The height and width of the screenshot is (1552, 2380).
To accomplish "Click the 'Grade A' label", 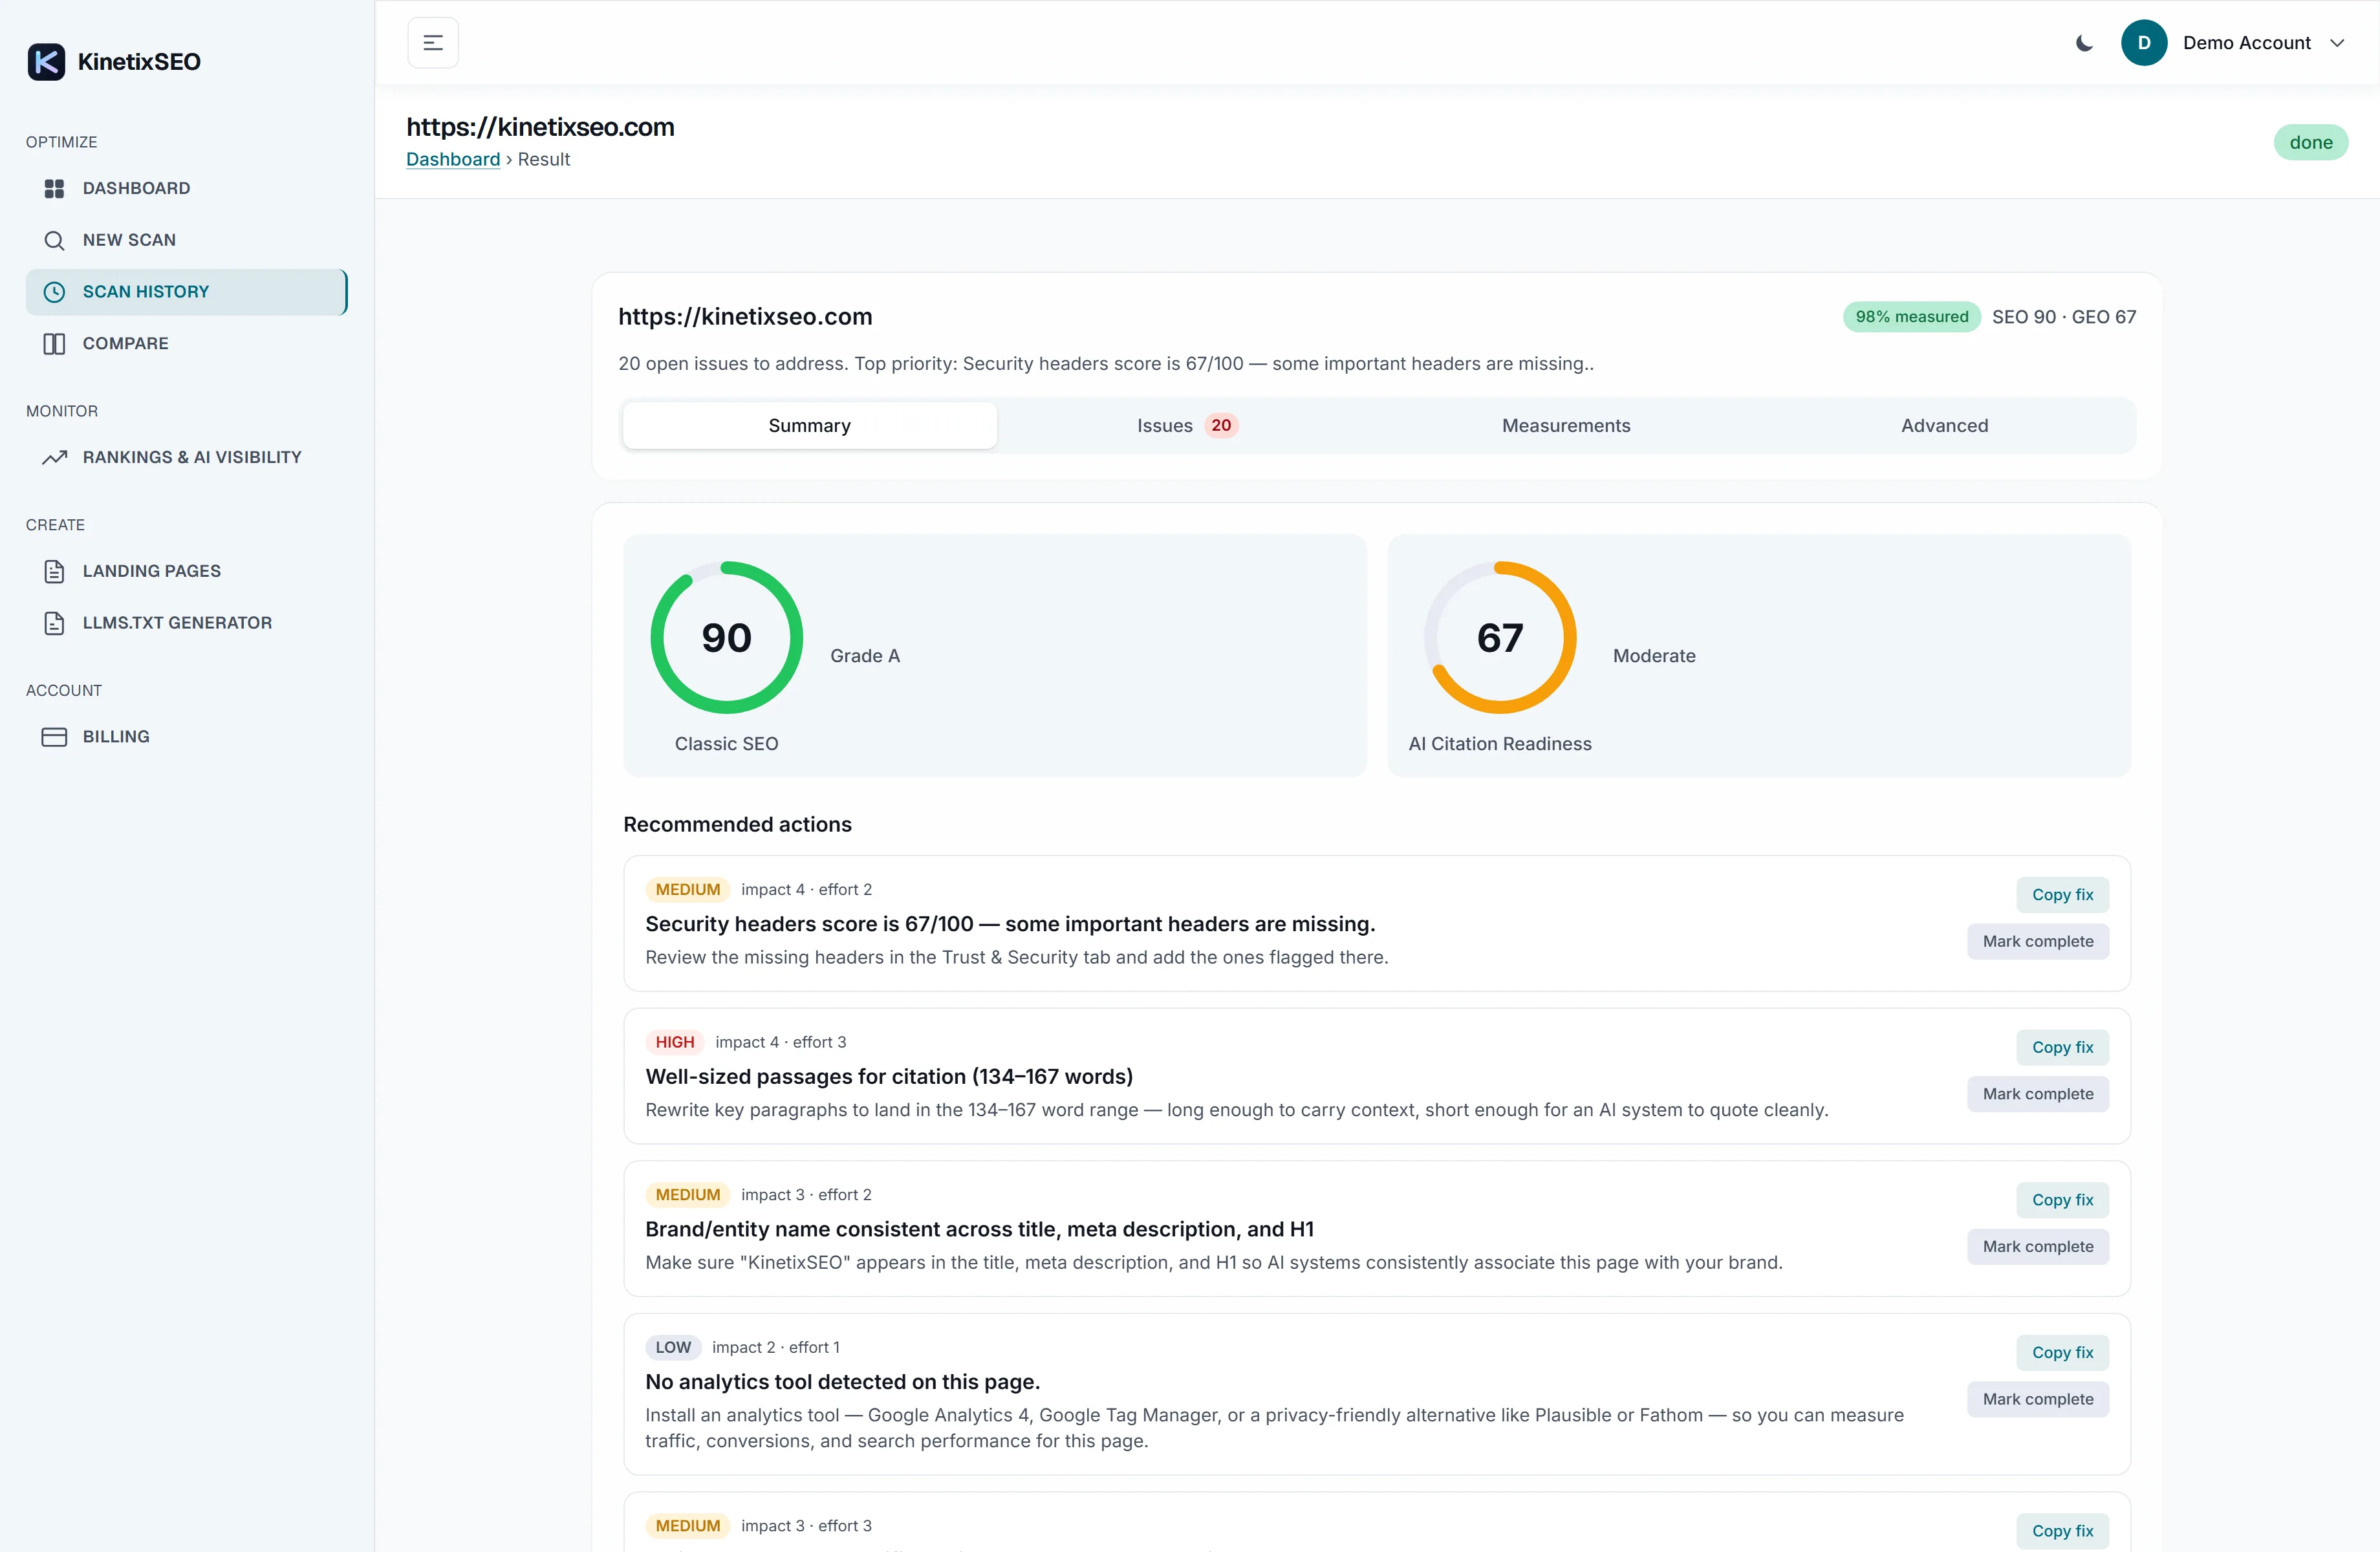I will [x=865, y=656].
